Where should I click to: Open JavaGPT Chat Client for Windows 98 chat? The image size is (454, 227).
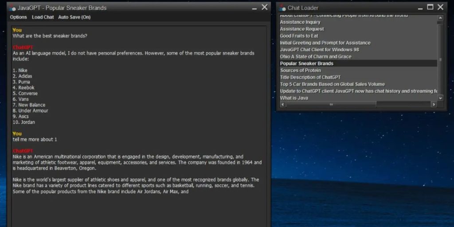358,50
